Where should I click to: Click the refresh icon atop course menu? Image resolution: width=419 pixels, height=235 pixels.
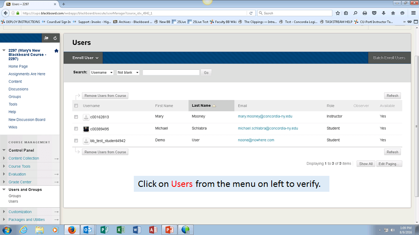coord(55,38)
